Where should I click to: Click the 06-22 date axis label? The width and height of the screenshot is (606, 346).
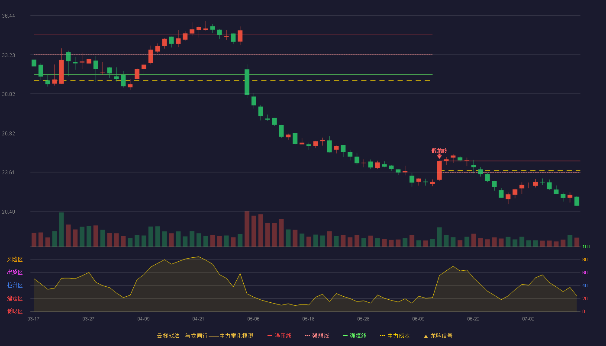473,319
